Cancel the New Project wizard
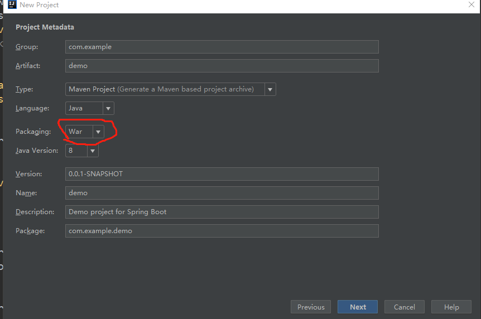The image size is (481, 319). coord(404,307)
